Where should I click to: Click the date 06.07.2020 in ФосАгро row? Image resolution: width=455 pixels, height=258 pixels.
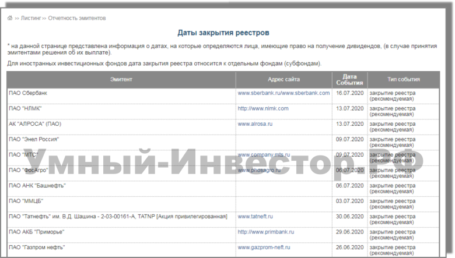click(349, 170)
